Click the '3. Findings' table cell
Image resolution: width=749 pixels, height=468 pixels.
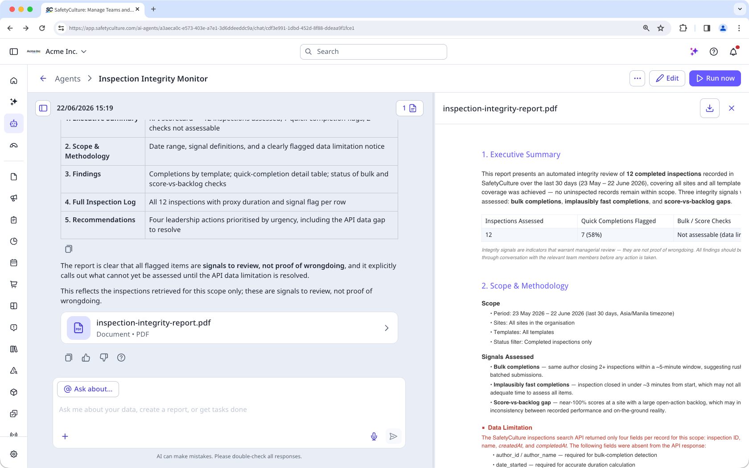click(x=103, y=179)
